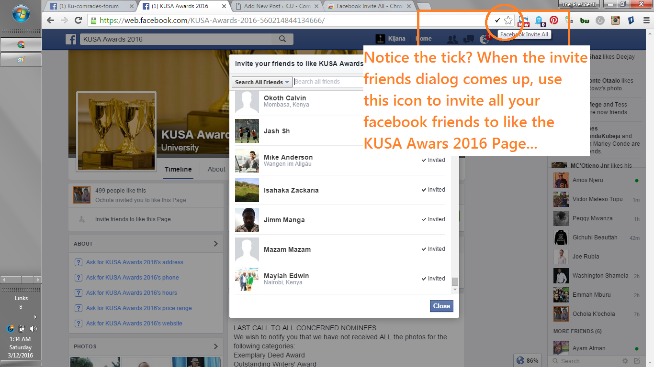Open the notifications globe with red badge

[485, 40]
